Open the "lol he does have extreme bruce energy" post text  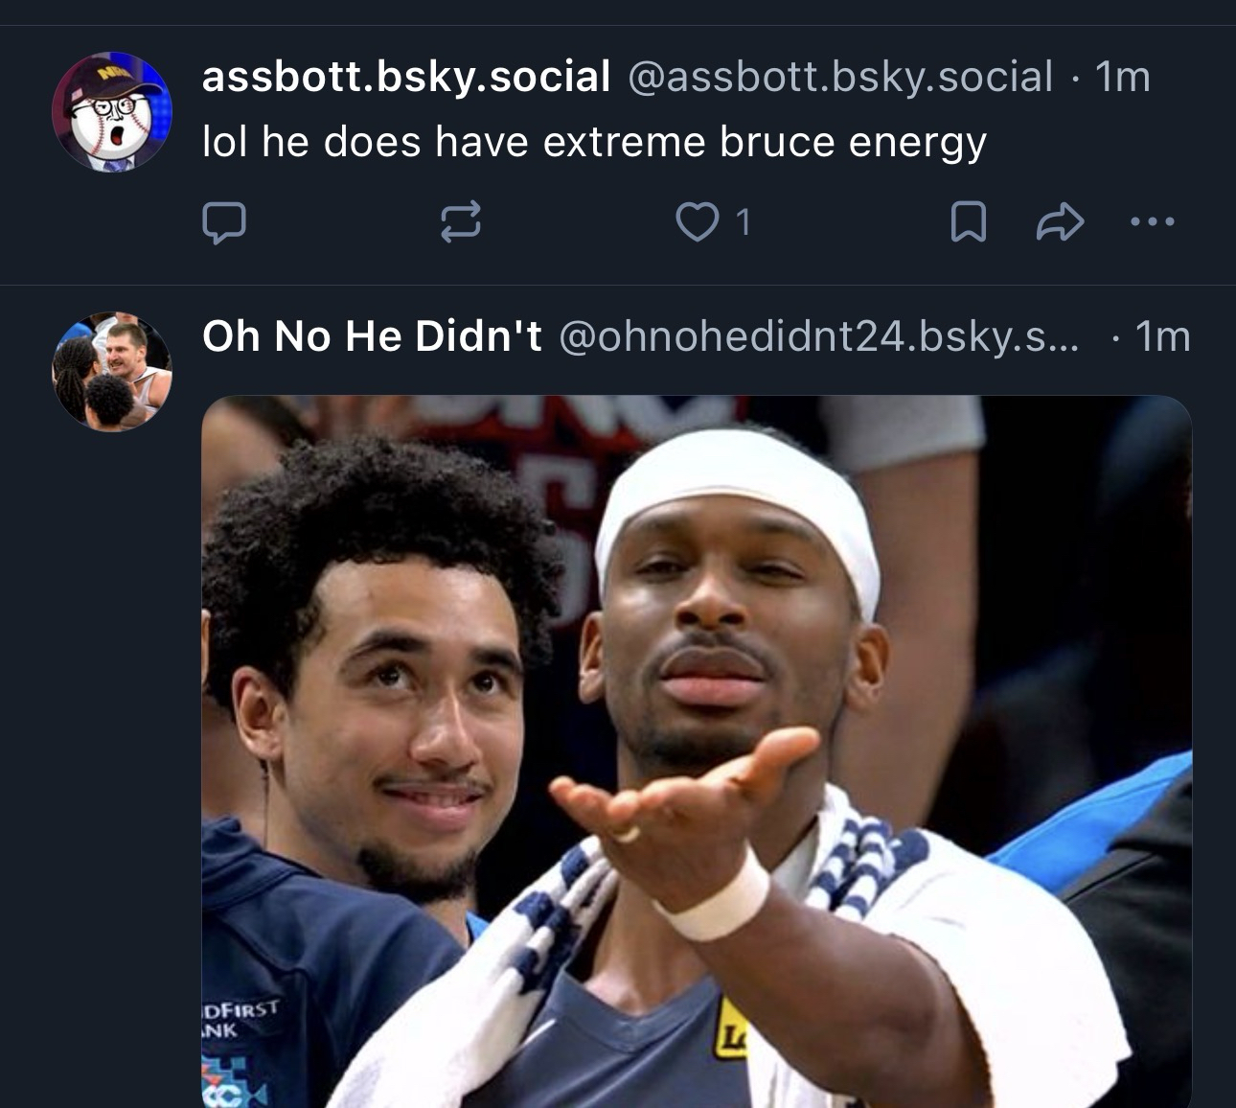[594, 142]
